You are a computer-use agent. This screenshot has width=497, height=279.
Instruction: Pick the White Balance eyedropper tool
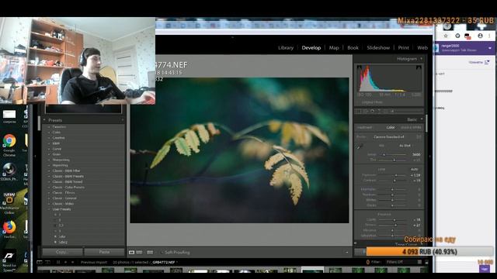tap(359, 146)
